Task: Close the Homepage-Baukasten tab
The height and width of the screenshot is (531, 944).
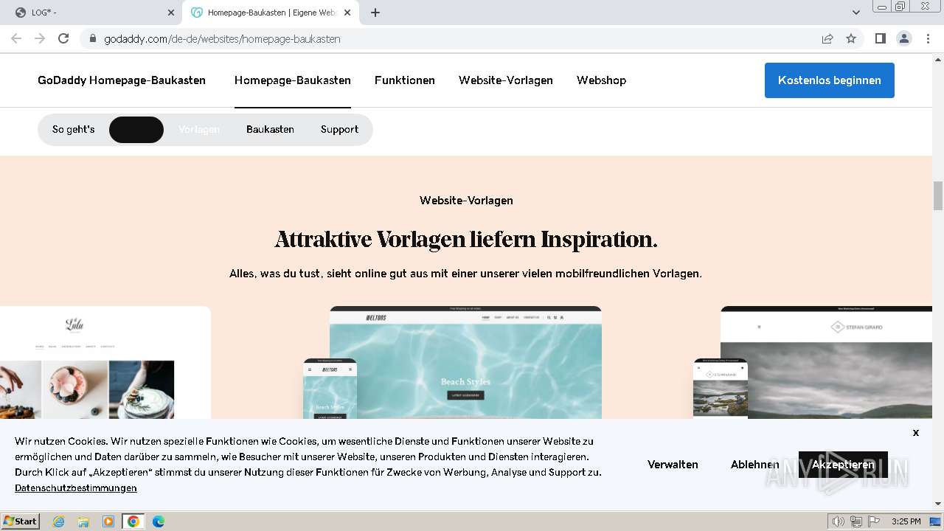Action: click(347, 13)
